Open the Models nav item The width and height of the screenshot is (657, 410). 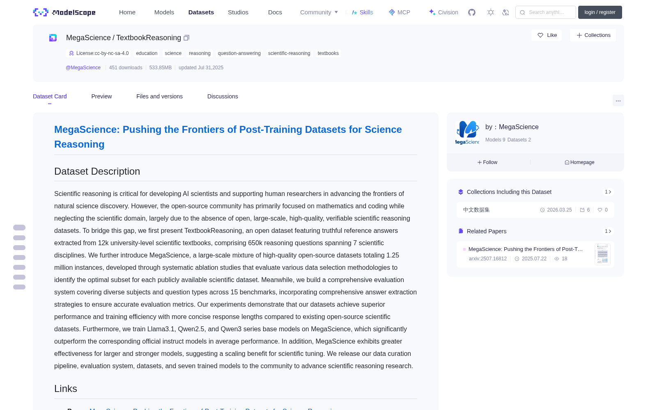pyautogui.click(x=164, y=12)
